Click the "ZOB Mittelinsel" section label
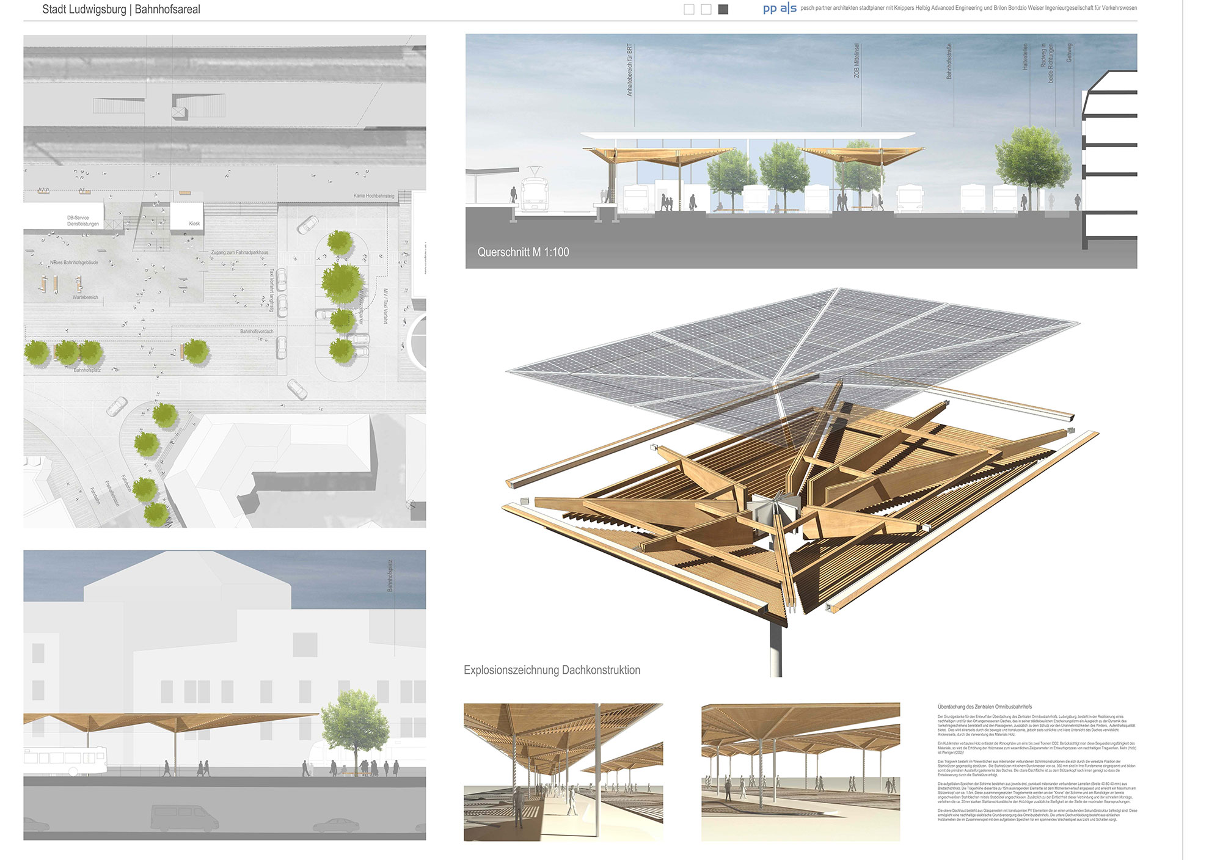 [x=857, y=60]
